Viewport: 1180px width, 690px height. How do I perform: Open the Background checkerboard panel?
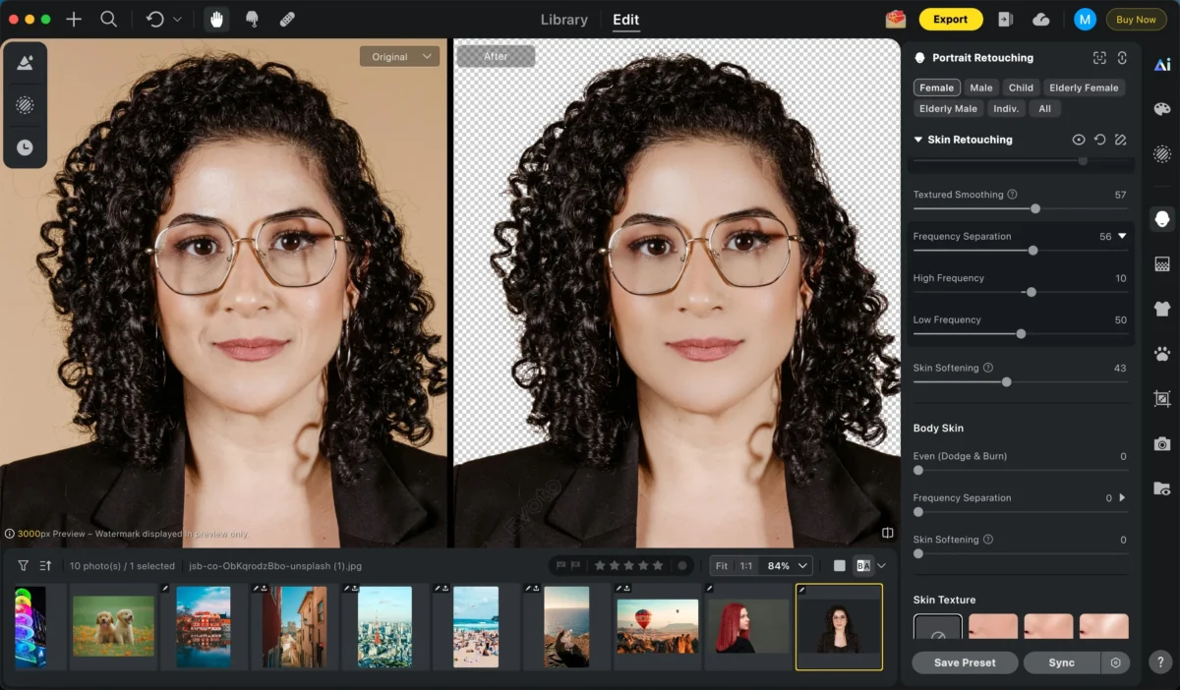point(1162,262)
